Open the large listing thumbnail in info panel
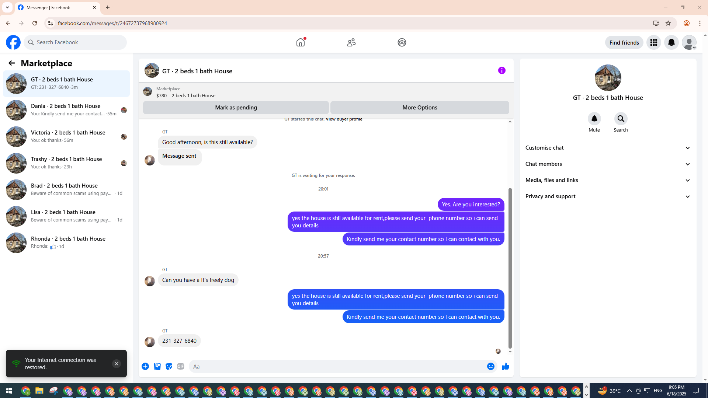This screenshot has height=398, width=708. click(x=608, y=78)
